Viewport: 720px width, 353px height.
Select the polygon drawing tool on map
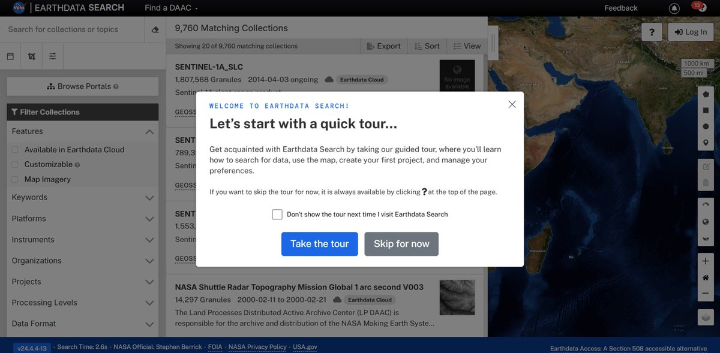706,93
